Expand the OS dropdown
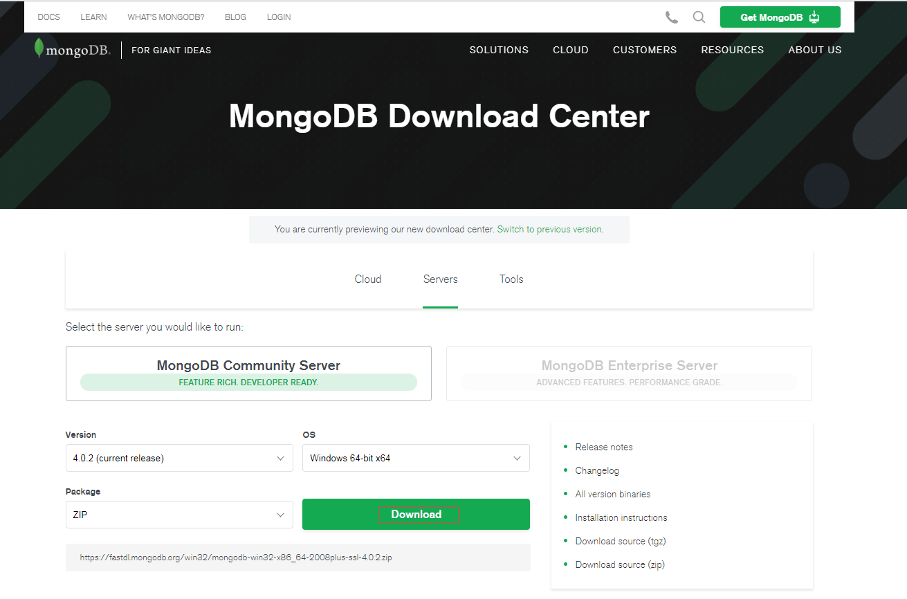The image size is (907, 599). pyautogui.click(x=416, y=458)
